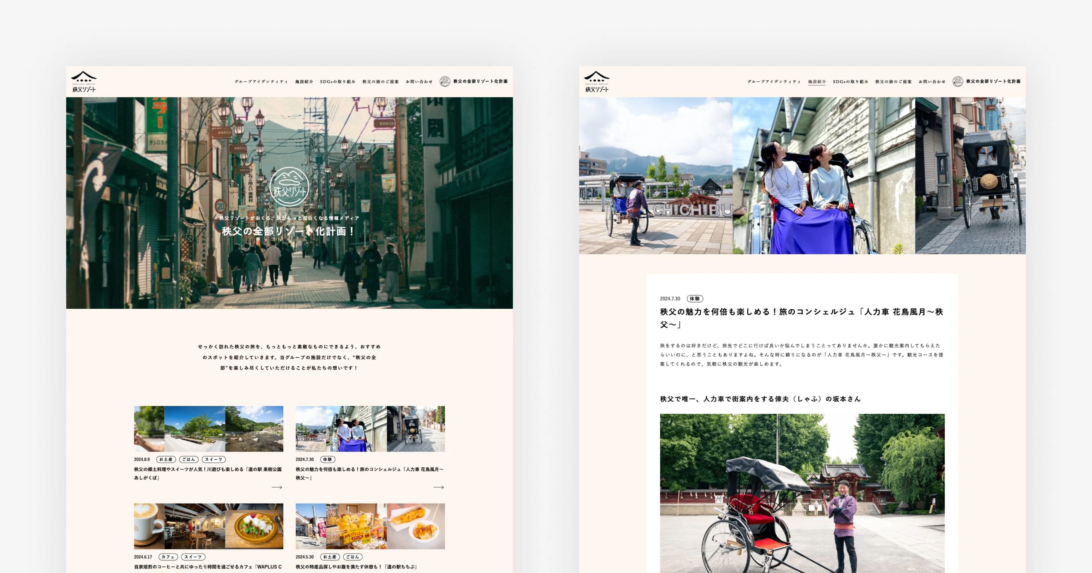This screenshot has height=573, width=1092.
Task: Click the Chichibu Resort logo in left page header
Action: 84,81
